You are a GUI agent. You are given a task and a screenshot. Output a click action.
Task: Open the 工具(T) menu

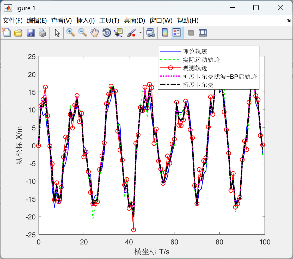(109, 21)
